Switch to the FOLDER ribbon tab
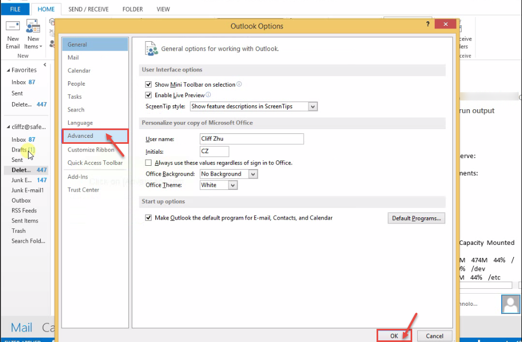 [132, 9]
